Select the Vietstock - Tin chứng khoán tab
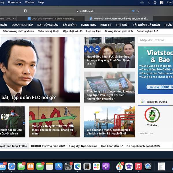173x173 pixels. [119, 18]
